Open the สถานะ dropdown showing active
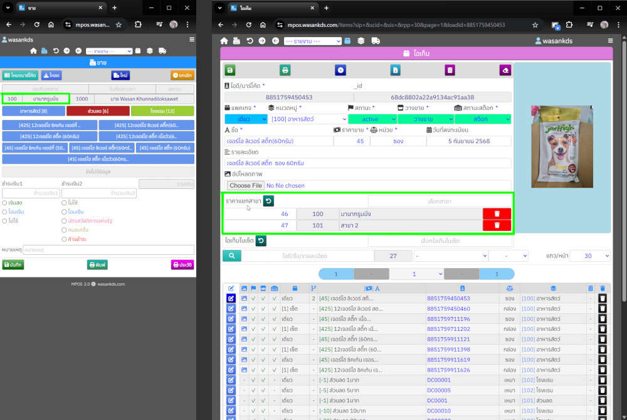Viewport: 627px width, 420px height. [371, 119]
